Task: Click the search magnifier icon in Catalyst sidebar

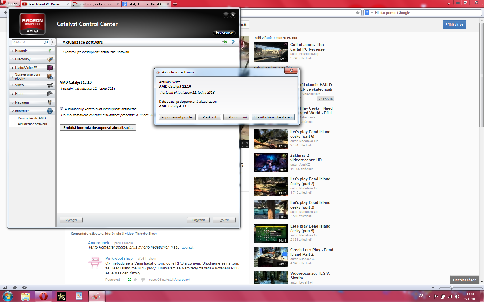Action: (x=46, y=42)
